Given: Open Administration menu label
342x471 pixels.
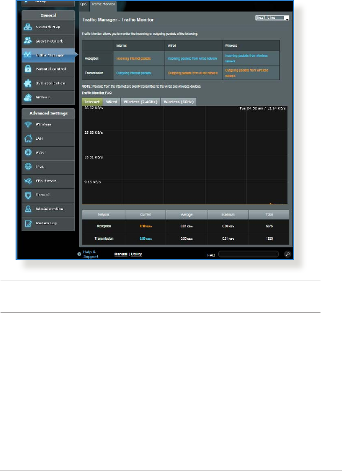Looking at the screenshot, I should [x=49, y=209].
